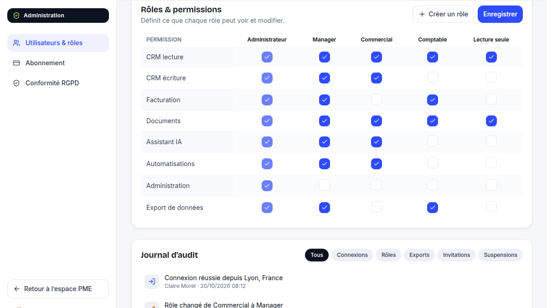Click the Créer un rôle button
The height and width of the screenshot is (308, 547).
tap(443, 14)
